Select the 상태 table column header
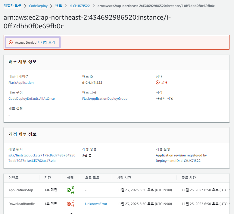The image size is (234, 214). [70, 178]
